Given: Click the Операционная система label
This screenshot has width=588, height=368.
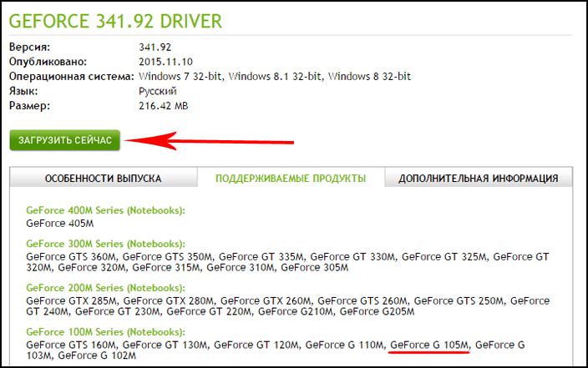Looking at the screenshot, I should tap(71, 77).
